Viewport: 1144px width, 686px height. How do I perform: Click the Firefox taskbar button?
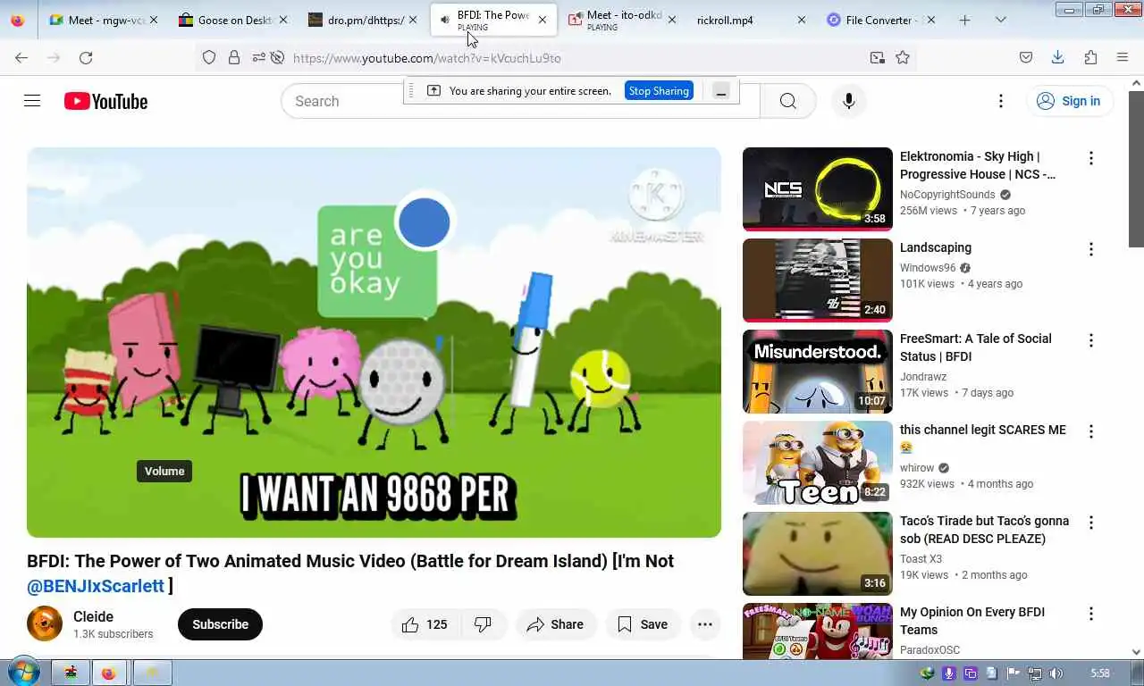110,673
